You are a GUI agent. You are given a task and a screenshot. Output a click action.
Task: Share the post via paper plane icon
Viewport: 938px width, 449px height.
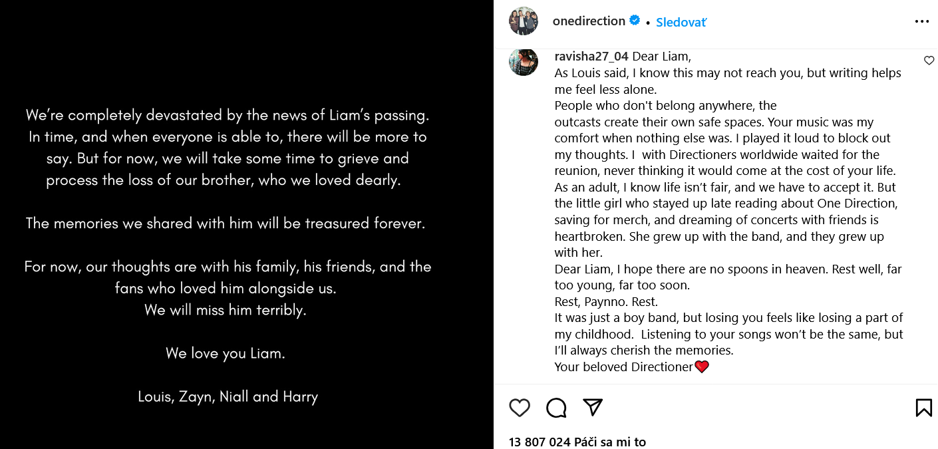[x=593, y=407]
